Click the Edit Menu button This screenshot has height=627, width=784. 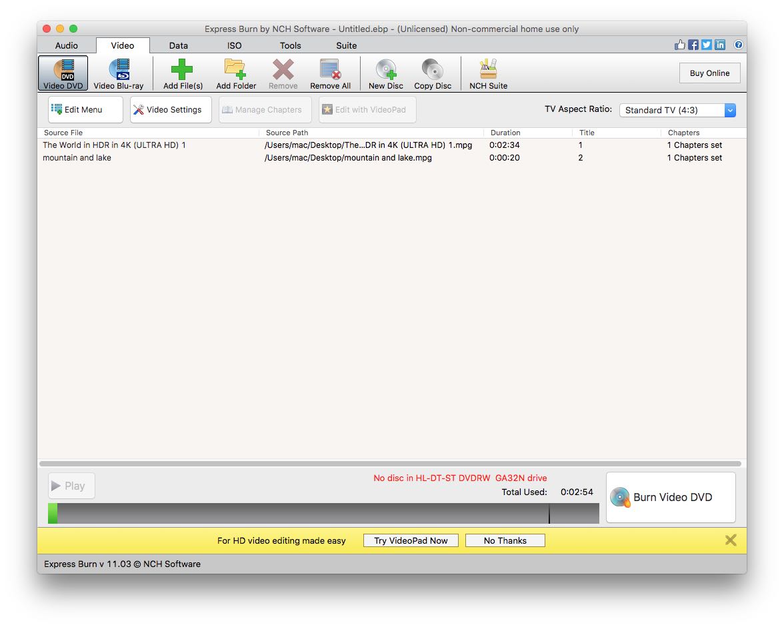click(x=85, y=110)
